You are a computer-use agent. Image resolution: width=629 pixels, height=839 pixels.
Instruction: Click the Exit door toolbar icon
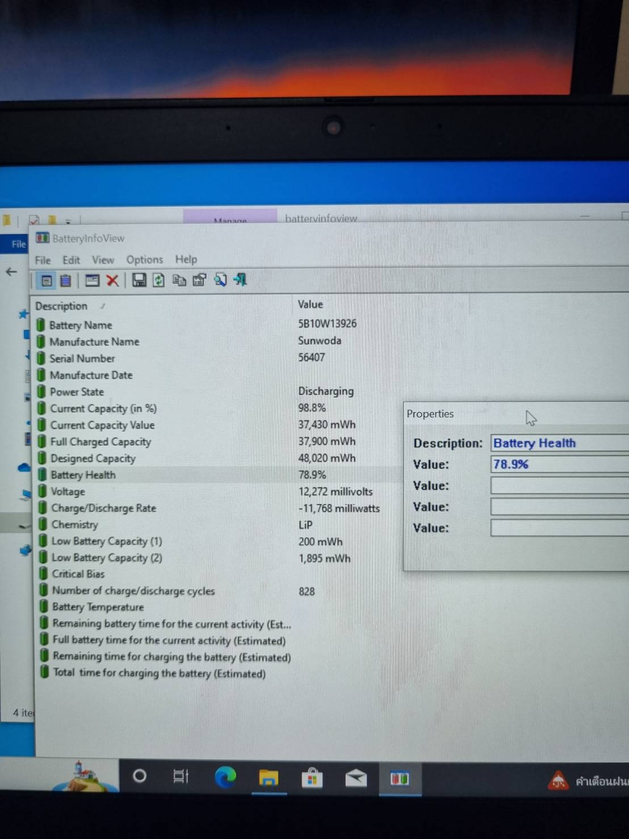pos(240,280)
